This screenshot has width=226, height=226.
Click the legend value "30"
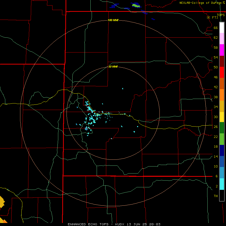pos(216,117)
